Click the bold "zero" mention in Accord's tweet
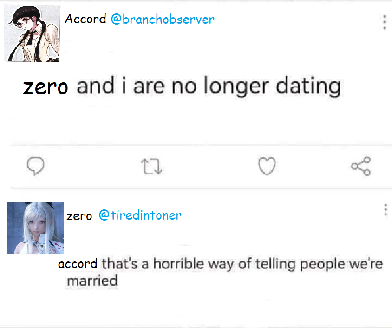392x328 pixels. pos(46,87)
